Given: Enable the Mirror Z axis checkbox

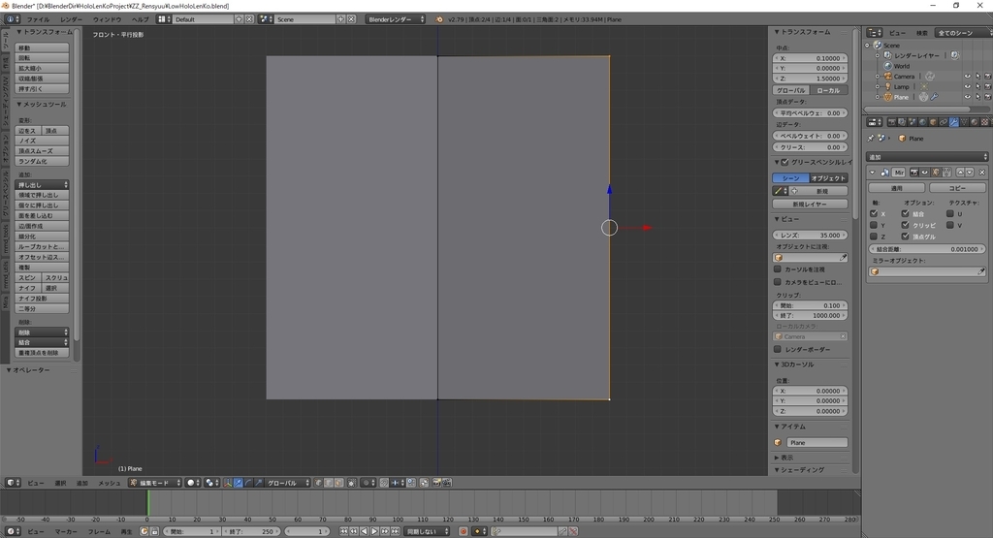Looking at the screenshot, I should pyautogui.click(x=874, y=237).
